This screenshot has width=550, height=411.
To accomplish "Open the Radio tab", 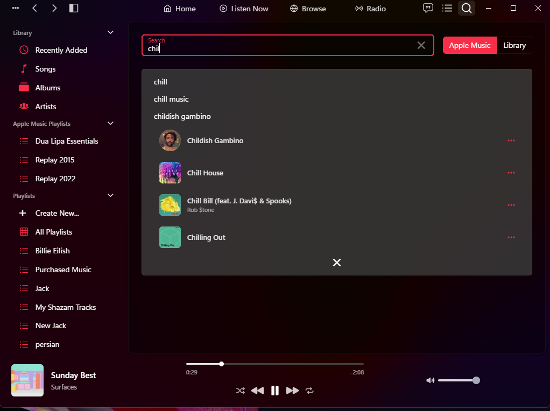I will tap(370, 9).
